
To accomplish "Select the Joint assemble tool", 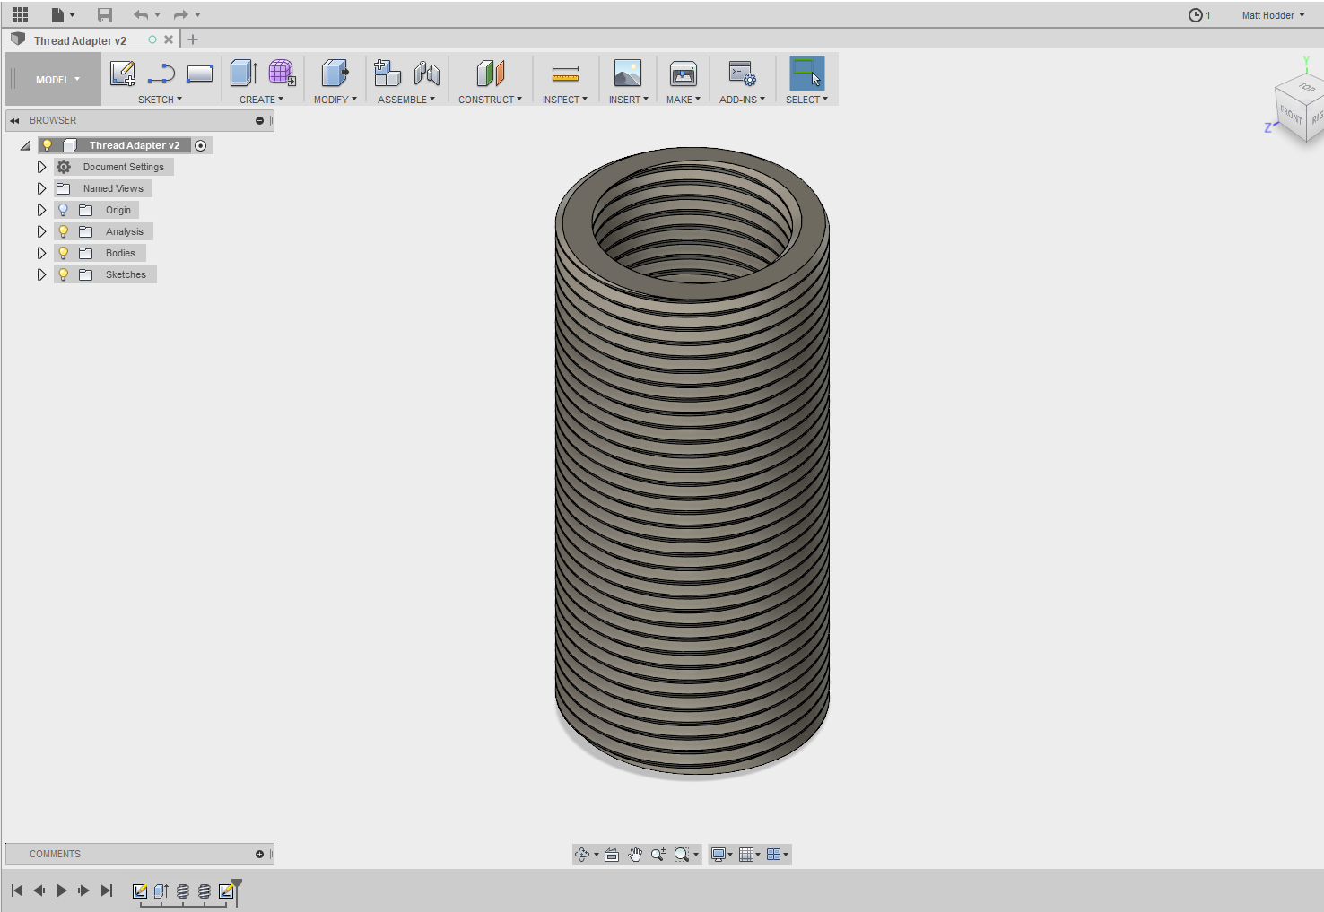I will tap(427, 74).
